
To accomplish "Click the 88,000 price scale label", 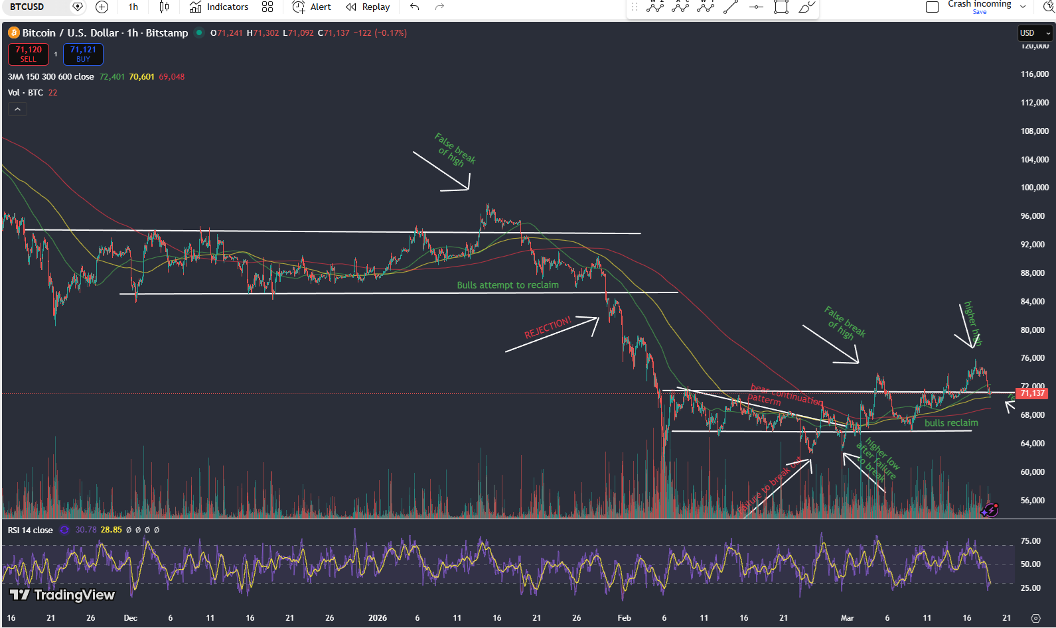I will (1033, 273).
